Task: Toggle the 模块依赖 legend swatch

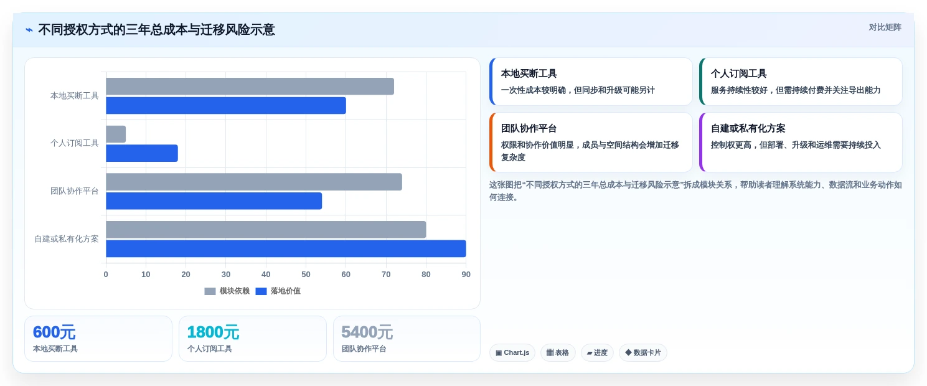Action: [x=210, y=291]
